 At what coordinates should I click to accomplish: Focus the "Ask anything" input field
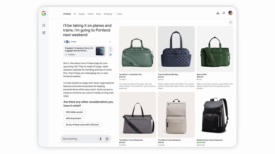click(79, 139)
